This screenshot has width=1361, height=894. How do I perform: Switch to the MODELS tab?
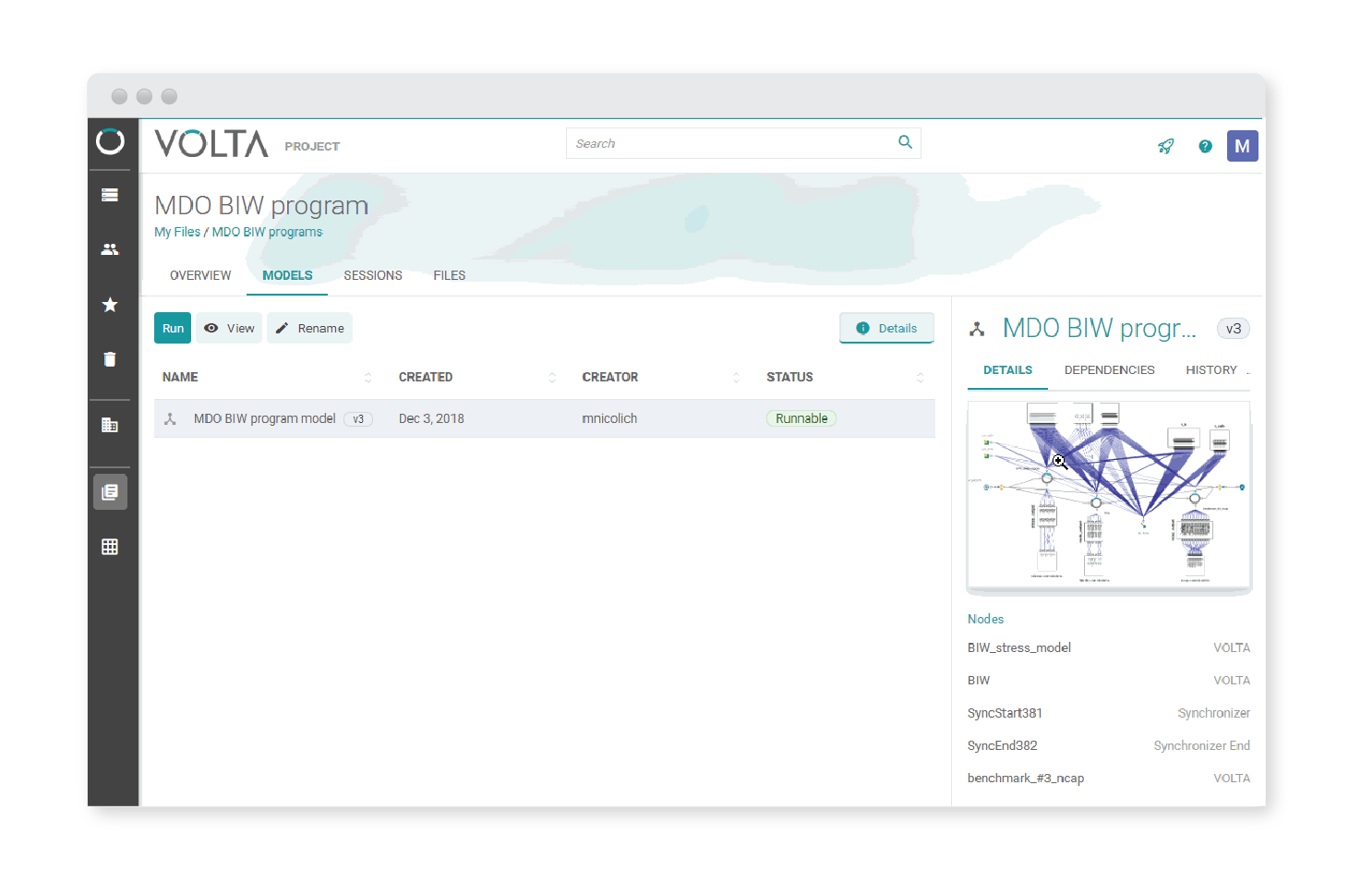(287, 275)
